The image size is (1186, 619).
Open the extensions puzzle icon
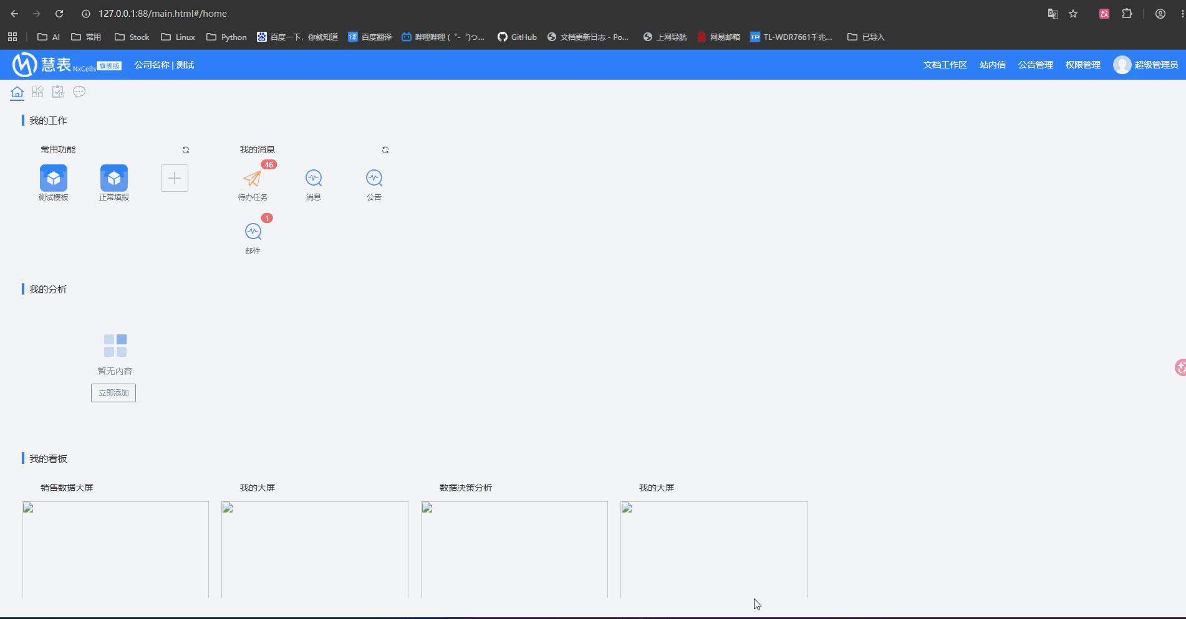1127,14
